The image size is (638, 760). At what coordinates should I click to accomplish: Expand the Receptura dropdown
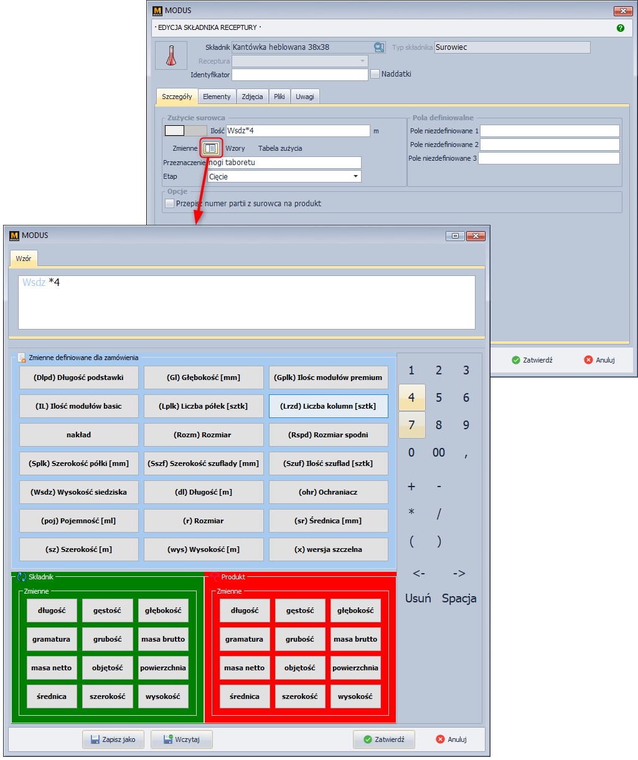362,61
